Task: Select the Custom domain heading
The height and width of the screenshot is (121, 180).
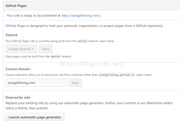Action: 18,69
